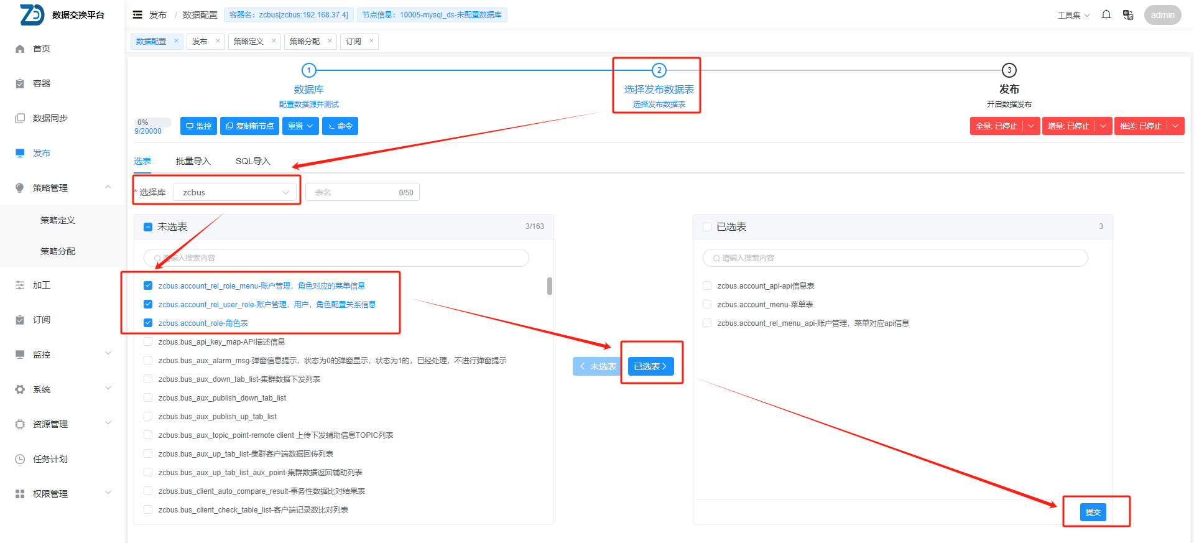Screen dimensions: 1194x543
Task: Switch to the SQL导入 tab
Action: click(252, 161)
